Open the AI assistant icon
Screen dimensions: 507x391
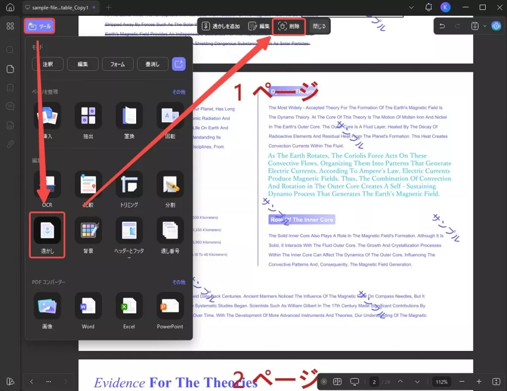(496, 26)
